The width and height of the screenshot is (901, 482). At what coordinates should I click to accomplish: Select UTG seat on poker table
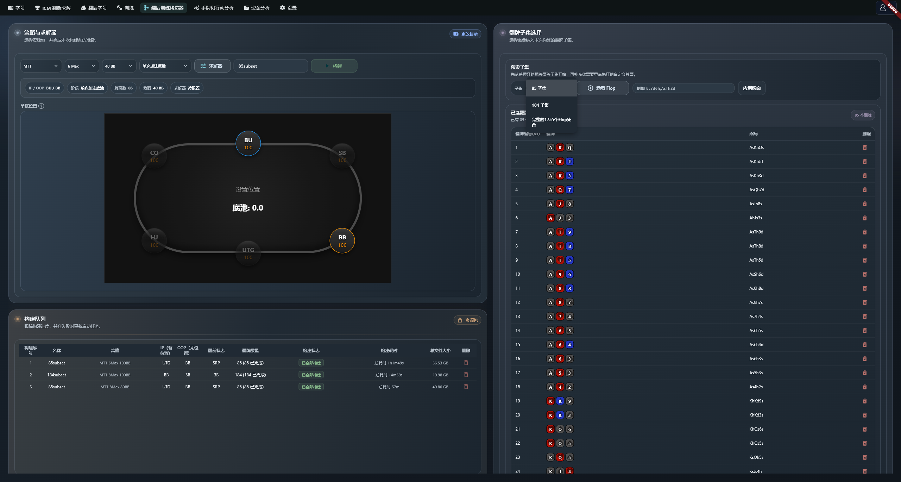[x=248, y=253]
